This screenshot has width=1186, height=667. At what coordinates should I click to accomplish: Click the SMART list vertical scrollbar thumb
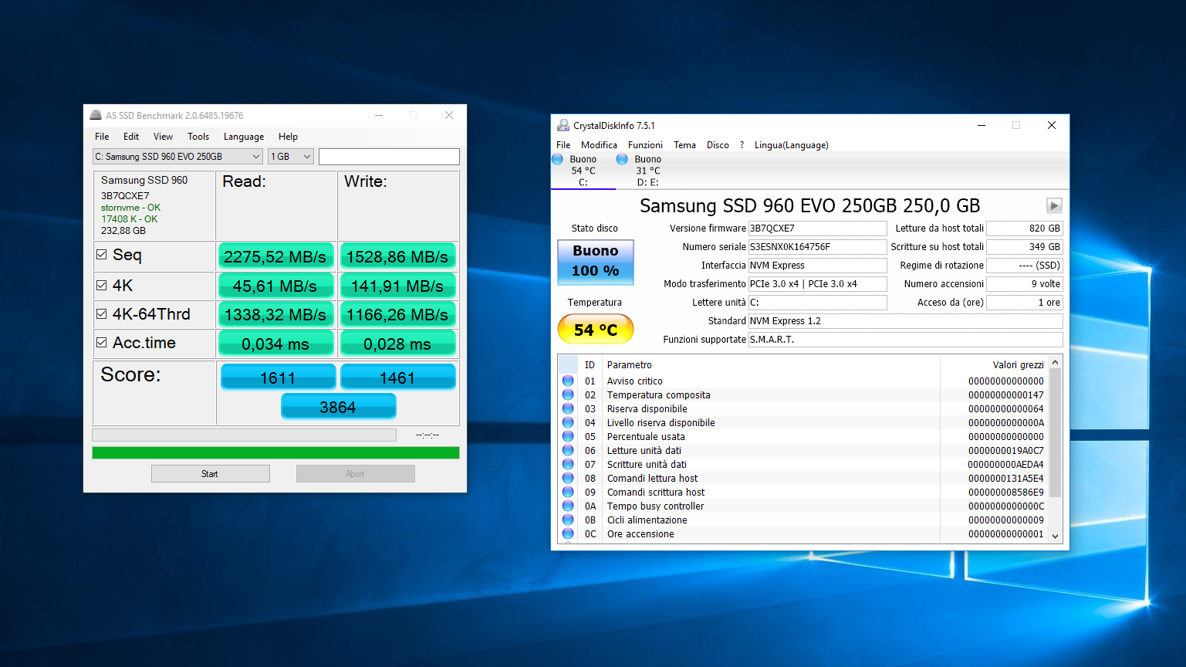tap(1055, 433)
